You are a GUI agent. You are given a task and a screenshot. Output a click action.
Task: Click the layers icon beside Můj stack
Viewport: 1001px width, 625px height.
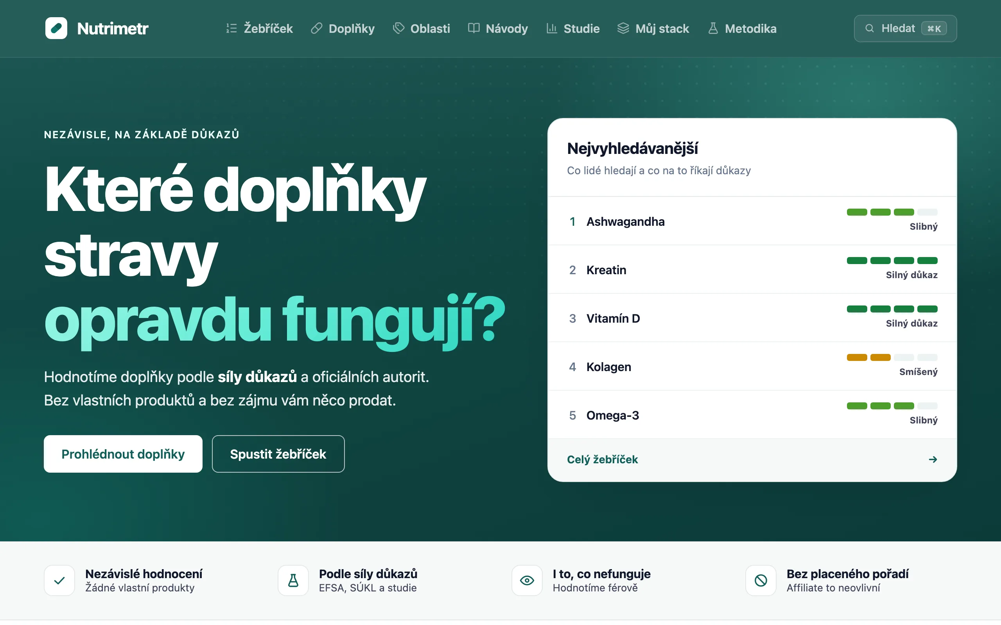(623, 28)
